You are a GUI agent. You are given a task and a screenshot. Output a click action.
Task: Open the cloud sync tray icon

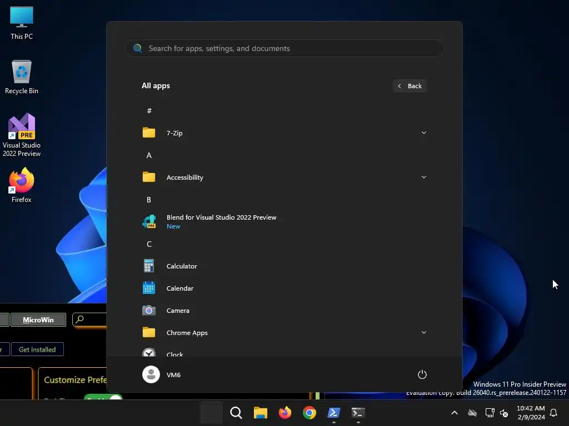click(x=472, y=413)
